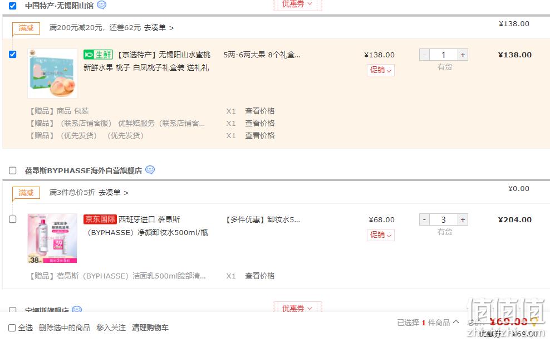The height and width of the screenshot is (342, 550).
Task: Click 去凑单 for the 满200元减20元 promotion
Action: (159, 28)
